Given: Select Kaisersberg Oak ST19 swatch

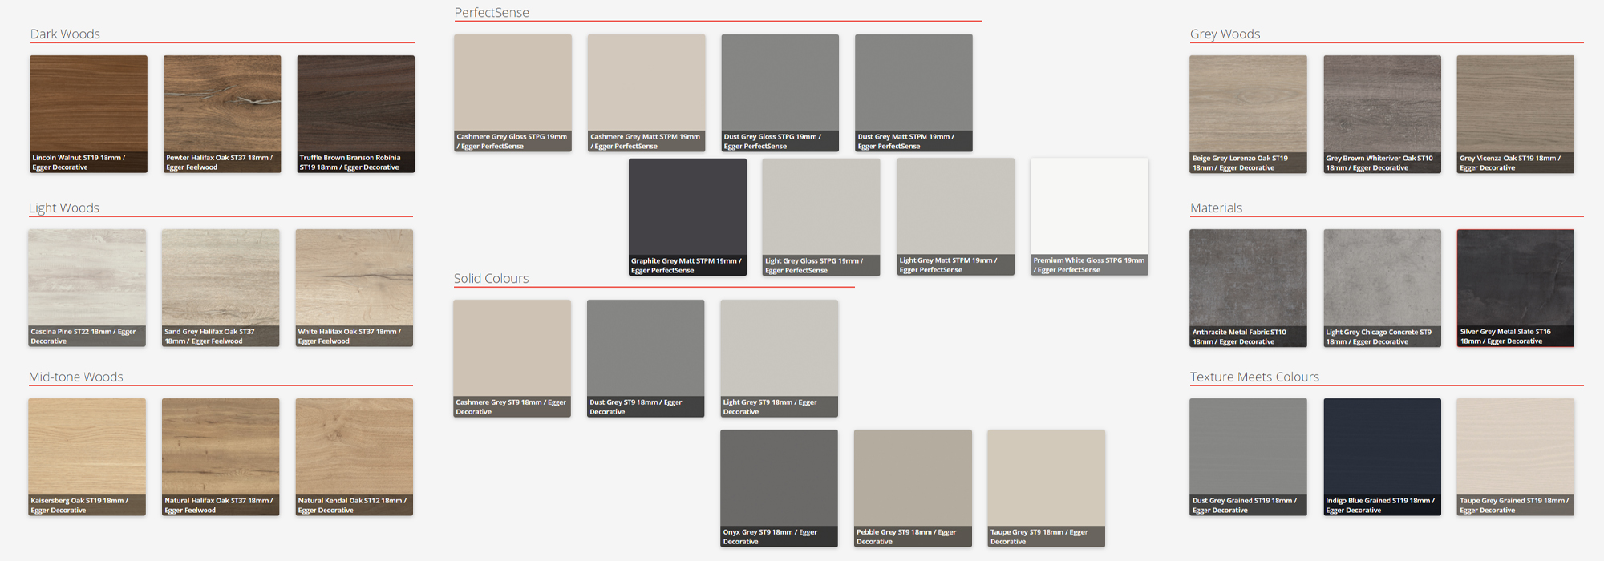Looking at the screenshot, I should click(87, 457).
